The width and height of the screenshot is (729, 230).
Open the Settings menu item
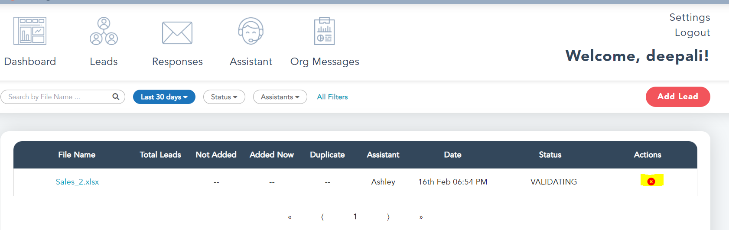[690, 17]
